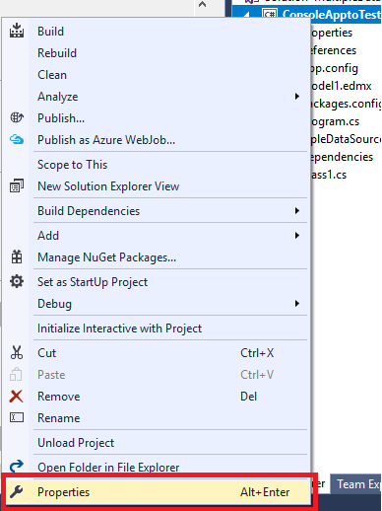This screenshot has height=511, width=382.
Task: Select Unload Project
Action: (x=156, y=443)
